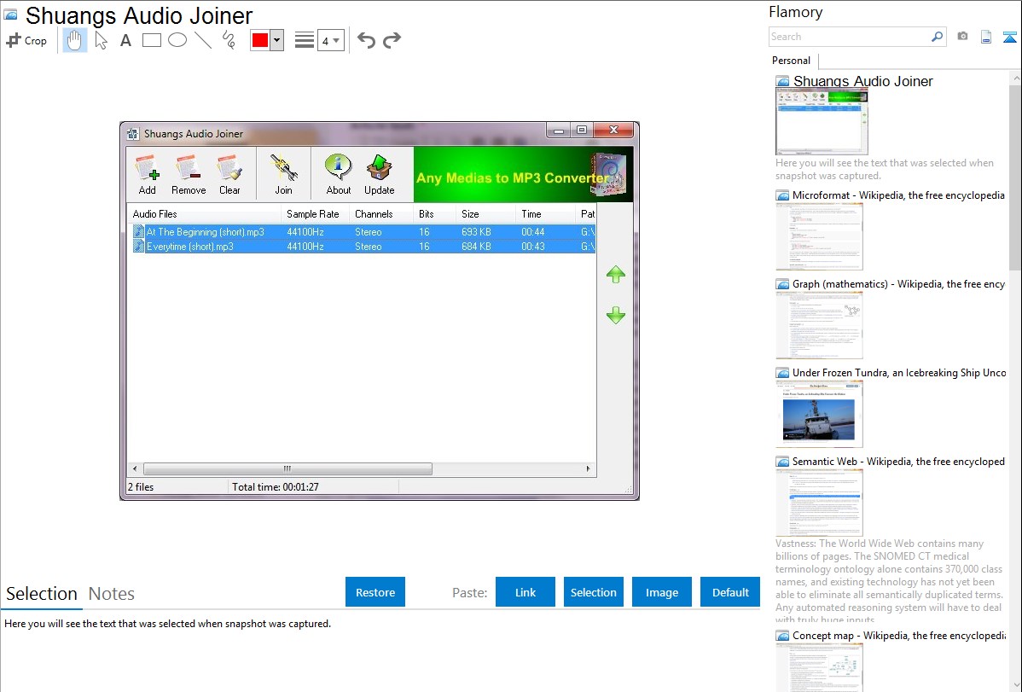Activate the hand pan tool

click(75, 40)
